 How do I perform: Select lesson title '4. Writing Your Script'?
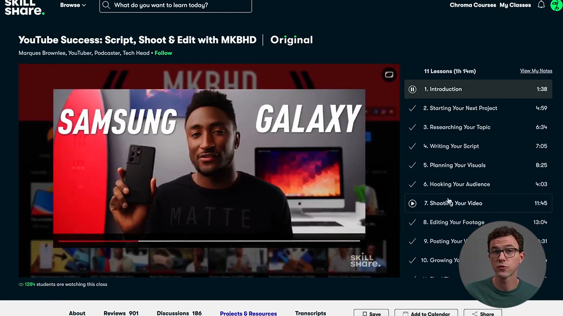pos(451,146)
